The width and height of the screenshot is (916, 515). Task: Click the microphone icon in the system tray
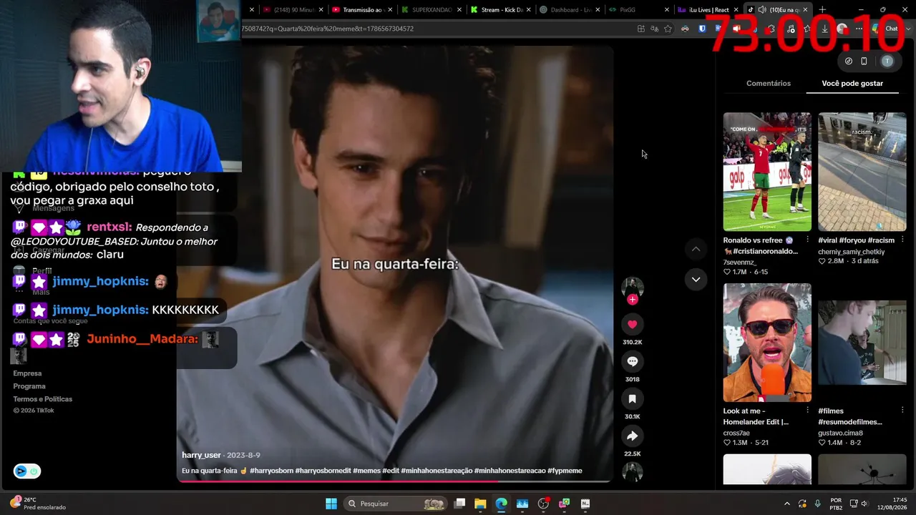pos(817,504)
